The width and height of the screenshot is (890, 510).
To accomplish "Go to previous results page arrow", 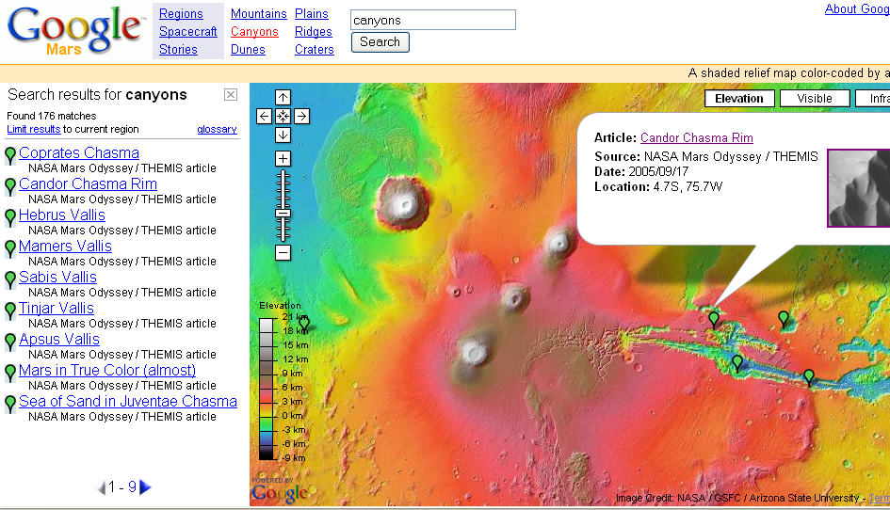I will [x=101, y=487].
